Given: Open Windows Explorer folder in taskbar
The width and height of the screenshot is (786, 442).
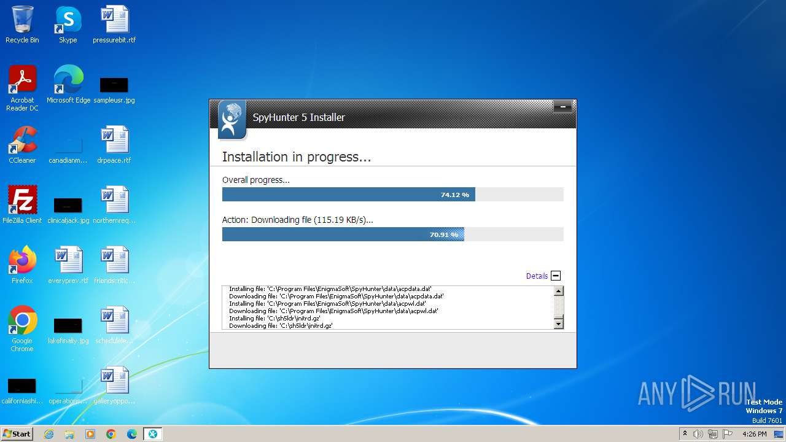Looking at the screenshot, I should (69, 434).
